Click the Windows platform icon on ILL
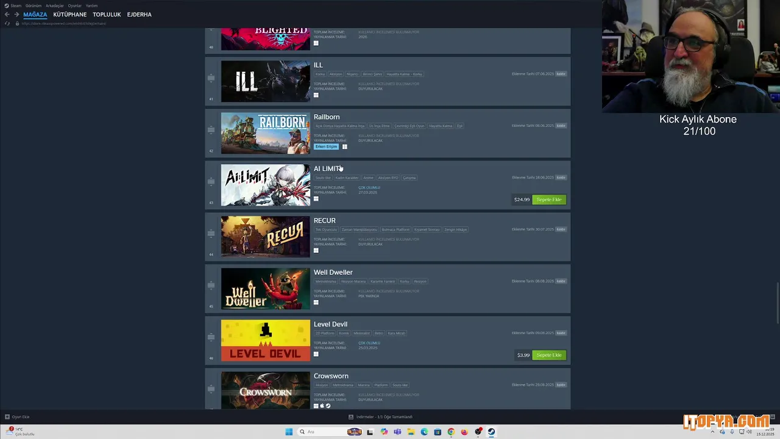 316,95
